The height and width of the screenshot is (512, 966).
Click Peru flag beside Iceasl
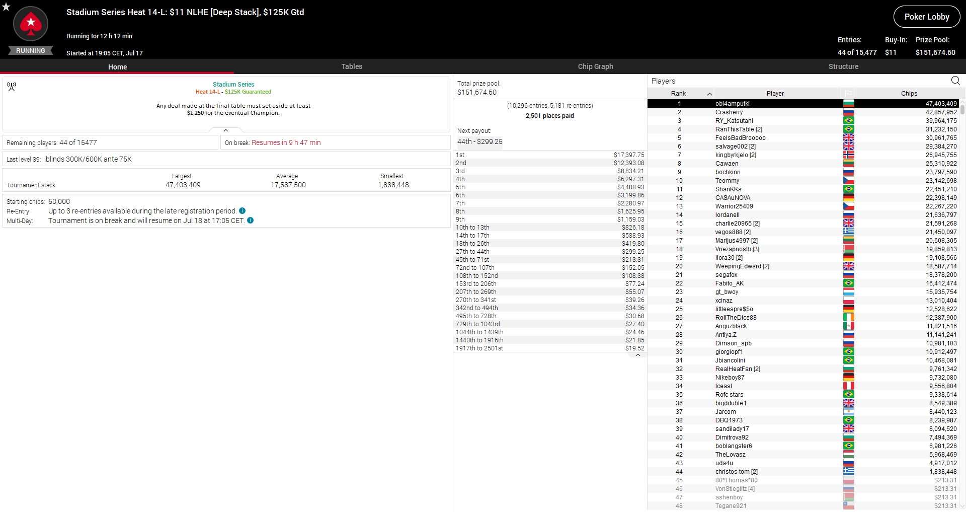(x=849, y=386)
